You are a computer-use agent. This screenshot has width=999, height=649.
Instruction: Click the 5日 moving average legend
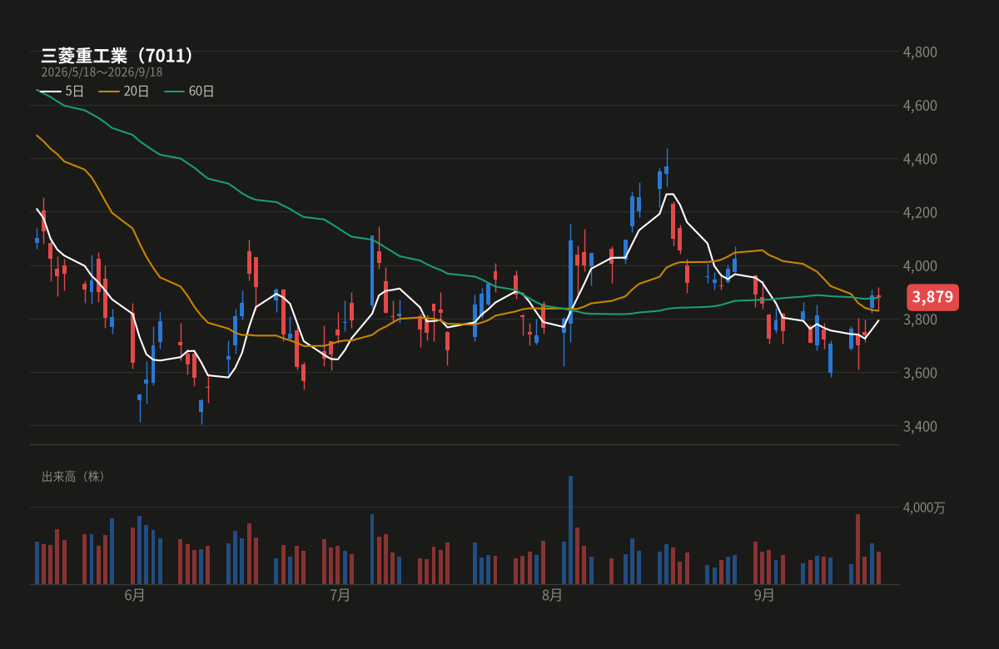coord(62,92)
